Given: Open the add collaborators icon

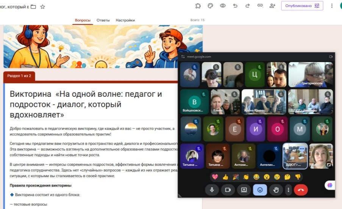Looking at the screenshot, I should point(272,6).
